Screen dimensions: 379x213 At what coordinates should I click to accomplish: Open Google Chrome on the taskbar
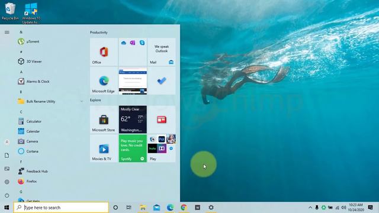184,208
